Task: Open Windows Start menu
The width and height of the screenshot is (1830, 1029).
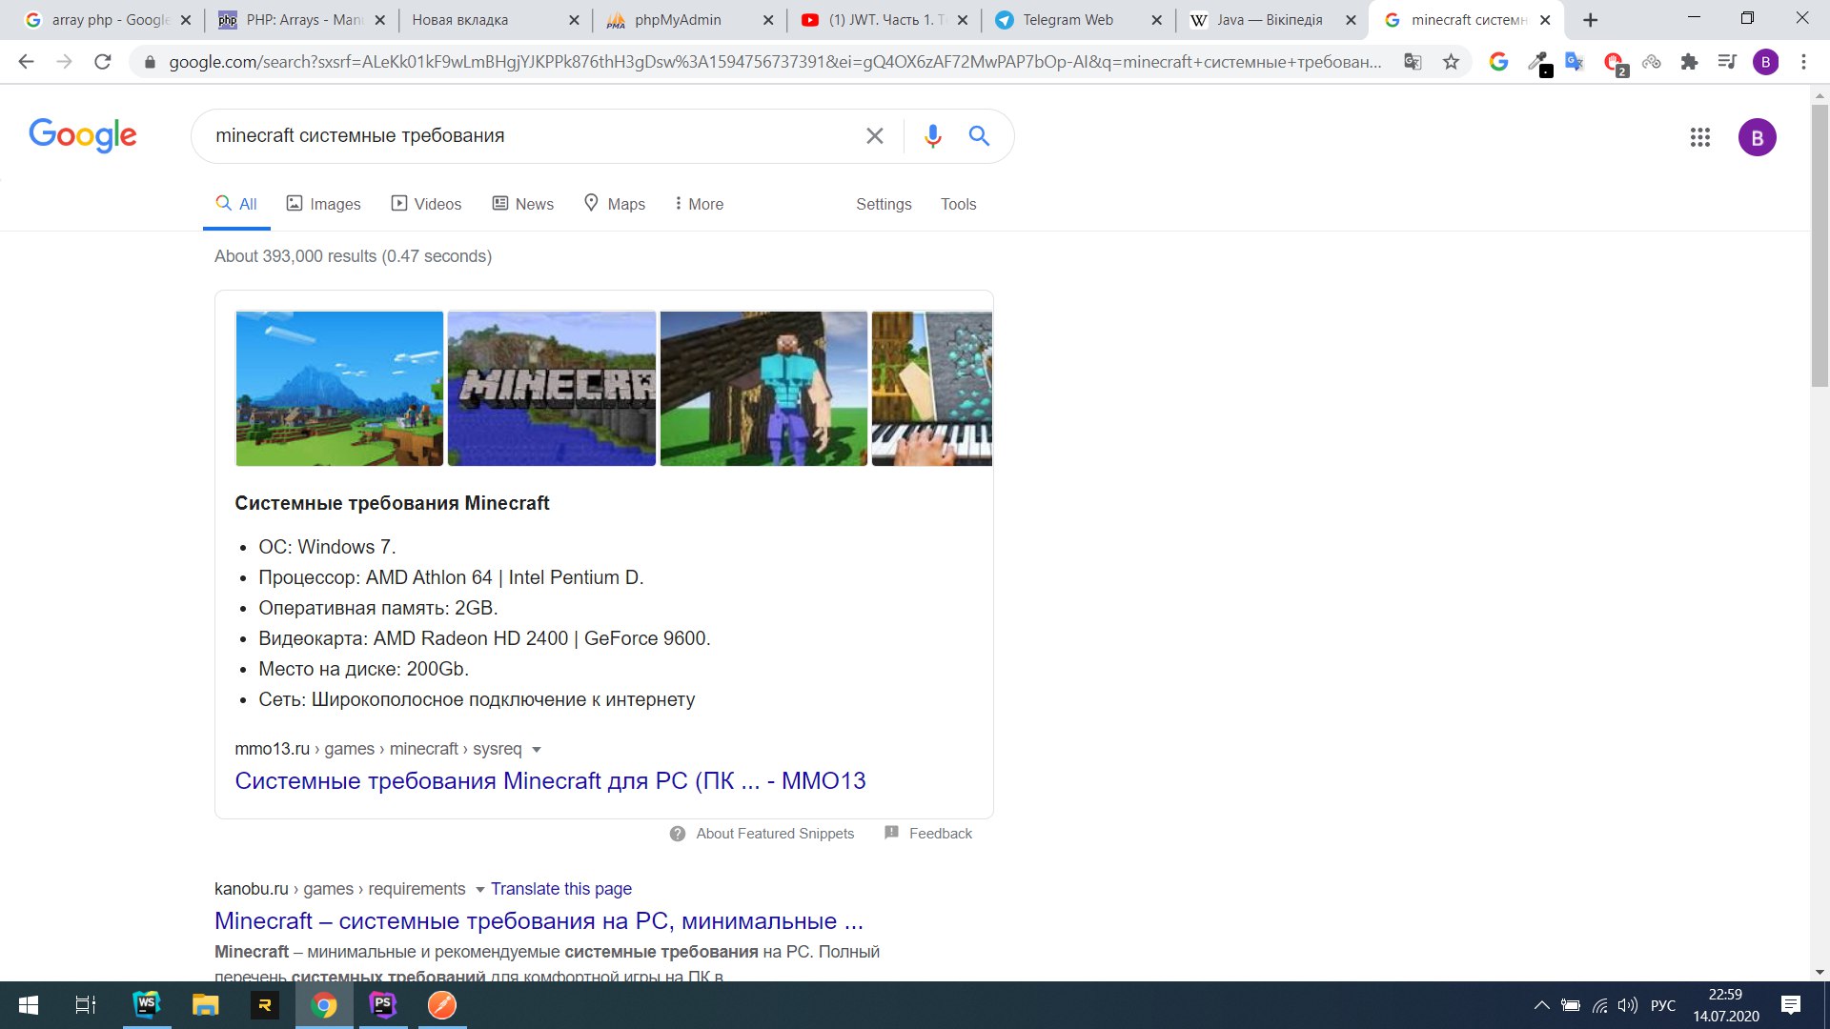Action: pyautogui.click(x=29, y=1005)
